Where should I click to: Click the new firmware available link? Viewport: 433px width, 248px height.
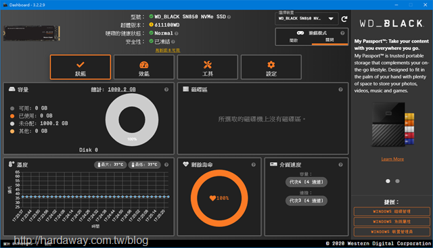[x=168, y=50]
